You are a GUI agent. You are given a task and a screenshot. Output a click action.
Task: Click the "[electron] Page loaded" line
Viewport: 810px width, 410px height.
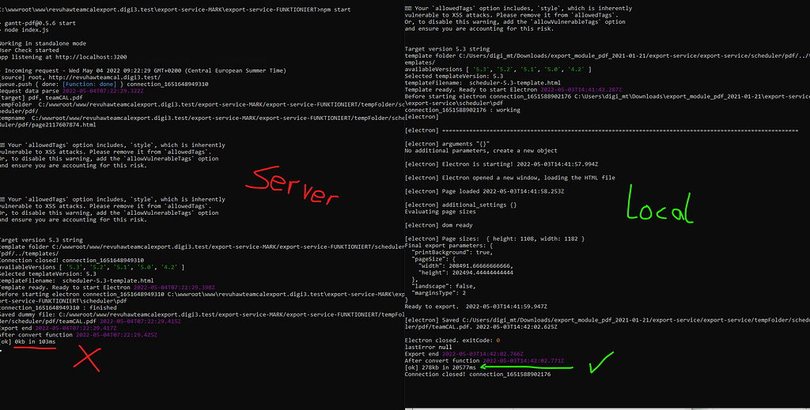coord(485,191)
